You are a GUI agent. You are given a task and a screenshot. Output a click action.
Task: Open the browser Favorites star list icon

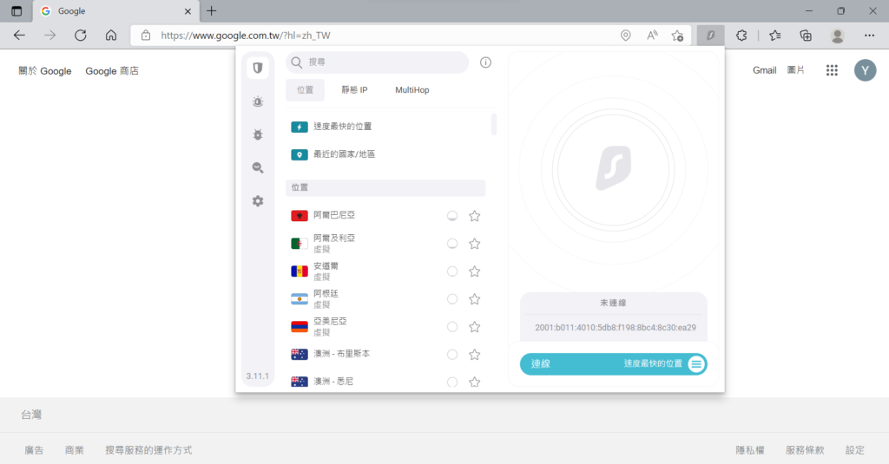[775, 36]
